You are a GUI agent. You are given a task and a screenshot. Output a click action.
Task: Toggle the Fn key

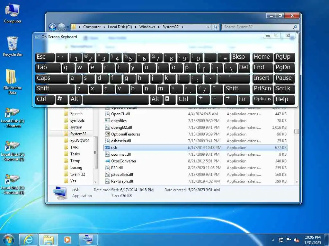[x=244, y=100]
